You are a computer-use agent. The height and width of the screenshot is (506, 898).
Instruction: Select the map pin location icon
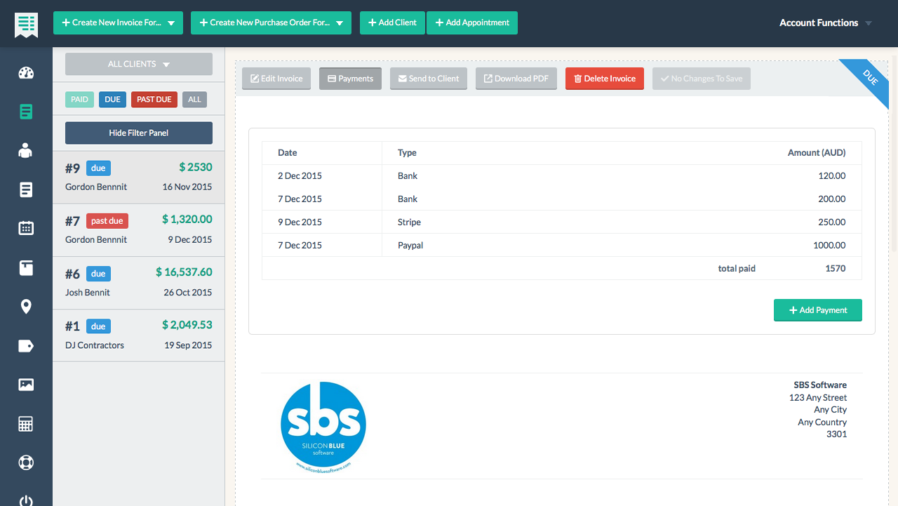click(25, 306)
